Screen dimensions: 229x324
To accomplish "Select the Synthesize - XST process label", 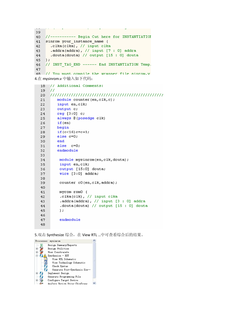I will 58,256.
